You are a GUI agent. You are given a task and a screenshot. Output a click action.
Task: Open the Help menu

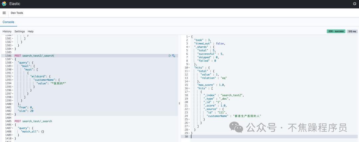coord(31,31)
